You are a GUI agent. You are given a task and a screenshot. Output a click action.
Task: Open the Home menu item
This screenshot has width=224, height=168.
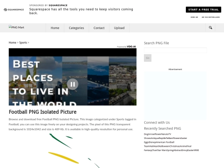55,28
